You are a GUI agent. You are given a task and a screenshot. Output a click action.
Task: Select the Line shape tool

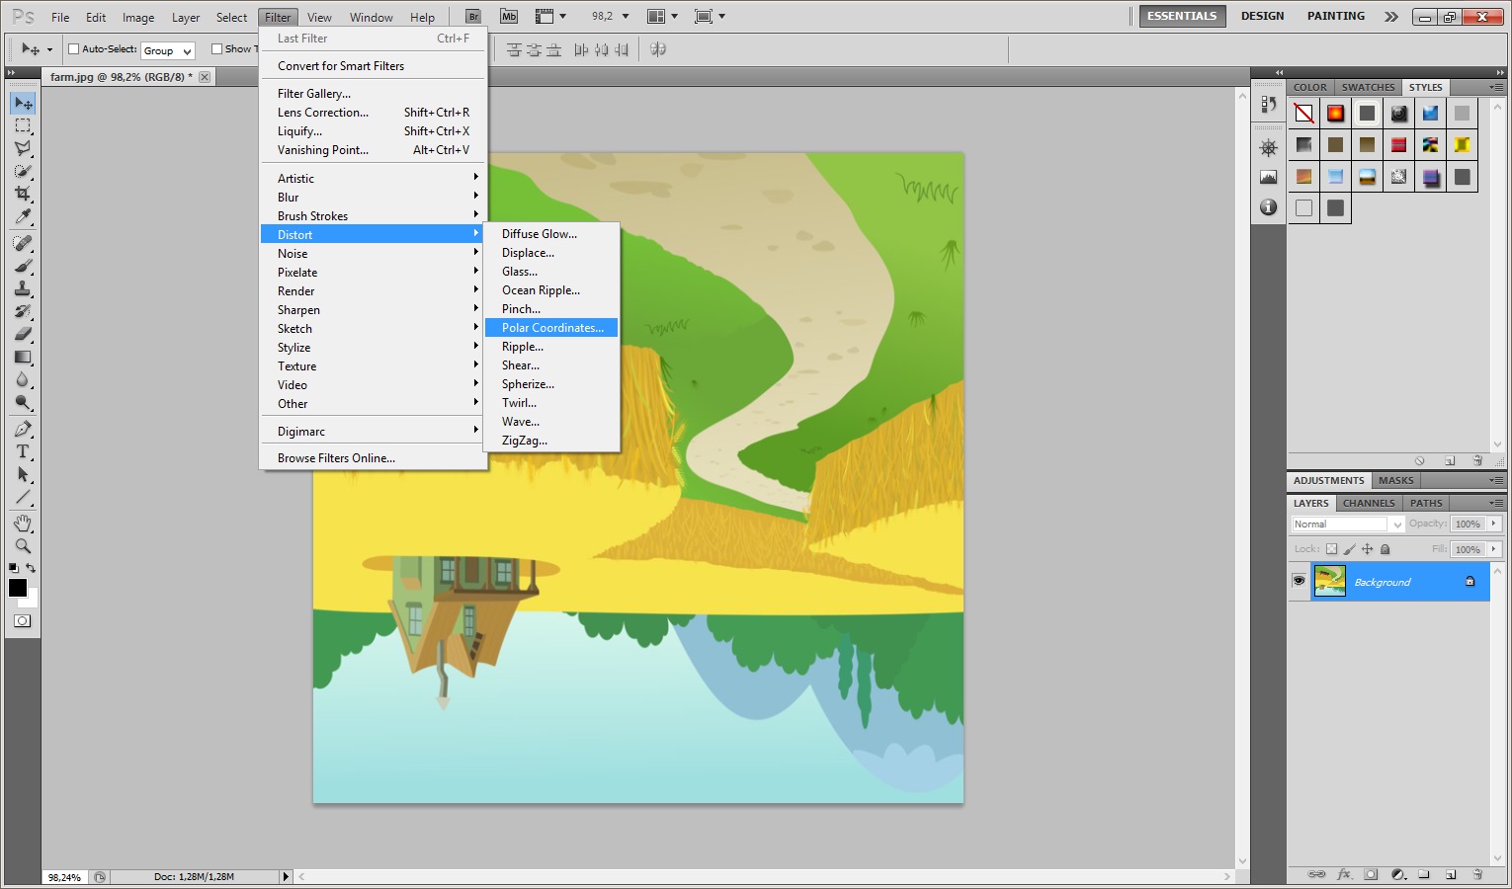(x=23, y=497)
